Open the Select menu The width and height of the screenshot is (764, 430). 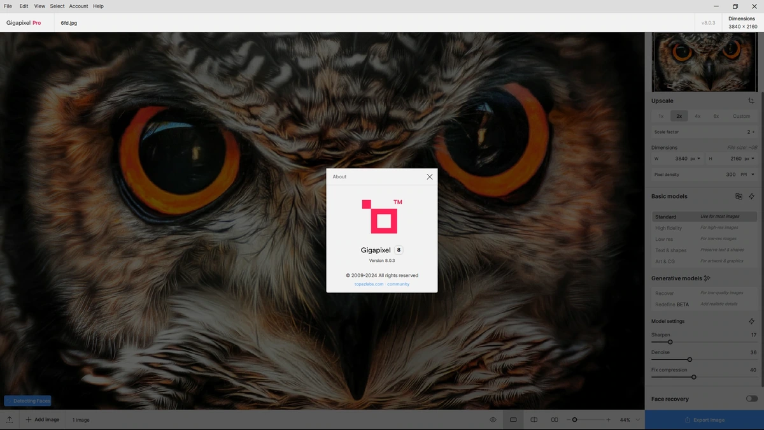coord(57,6)
